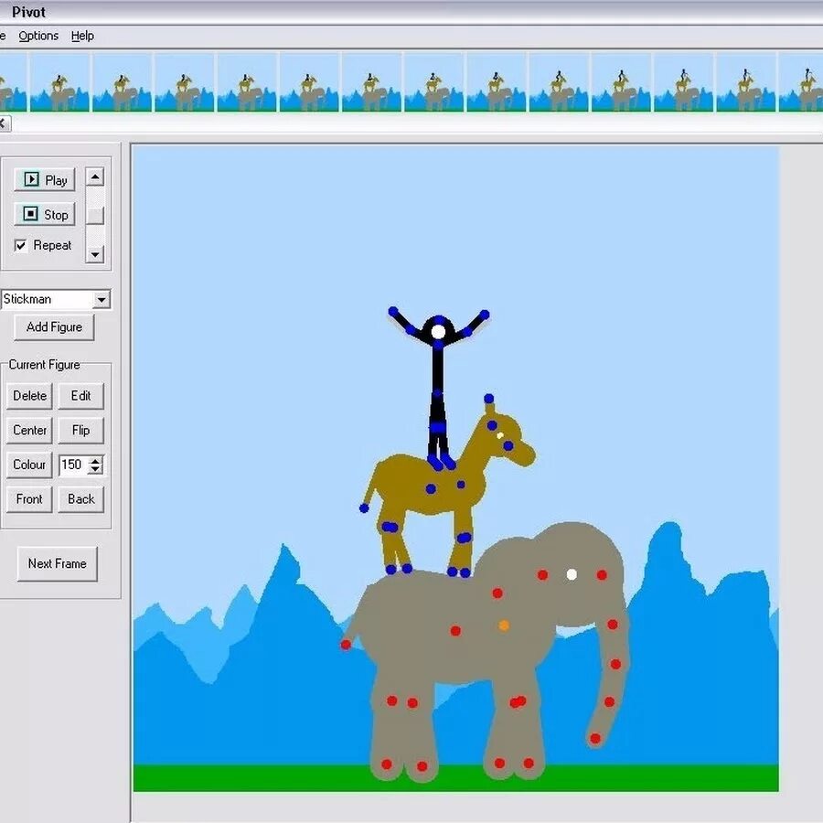
Task: Grab the elephant's orange origin handle
Action: coord(504,625)
